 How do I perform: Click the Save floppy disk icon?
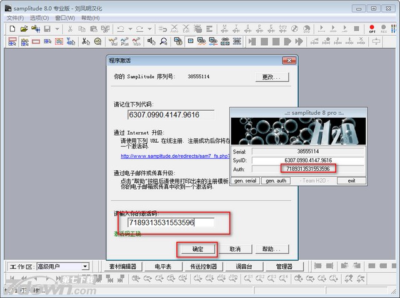click(x=47, y=29)
